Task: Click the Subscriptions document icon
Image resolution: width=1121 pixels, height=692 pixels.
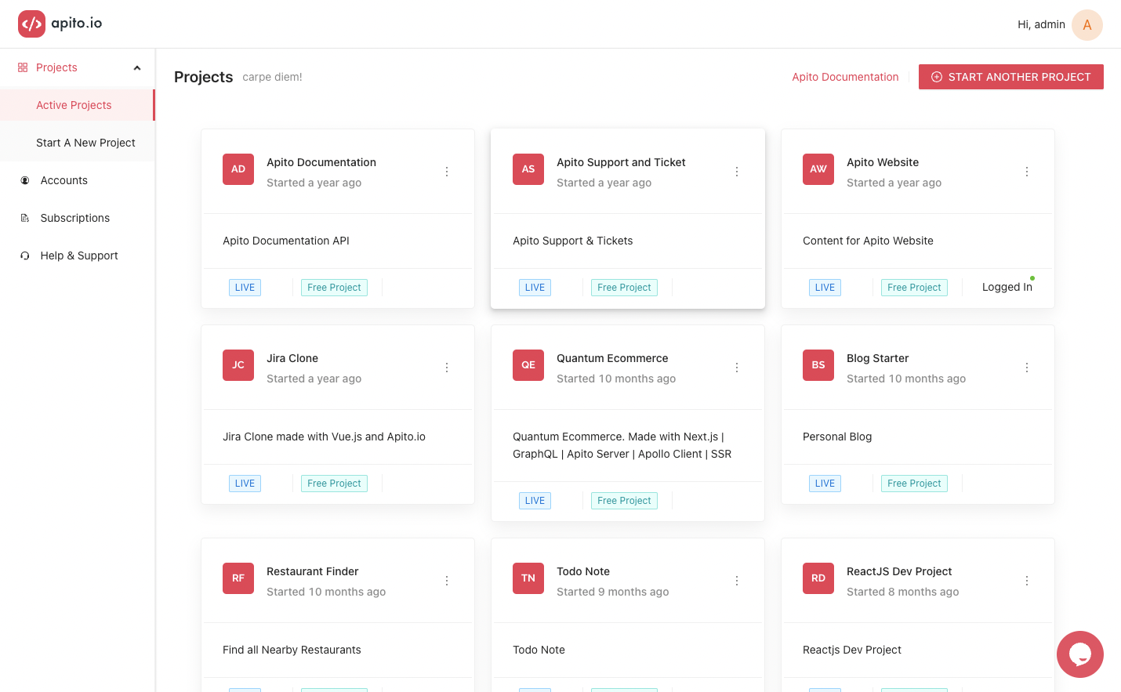Action: pyautogui.click(x=25, y=218)
